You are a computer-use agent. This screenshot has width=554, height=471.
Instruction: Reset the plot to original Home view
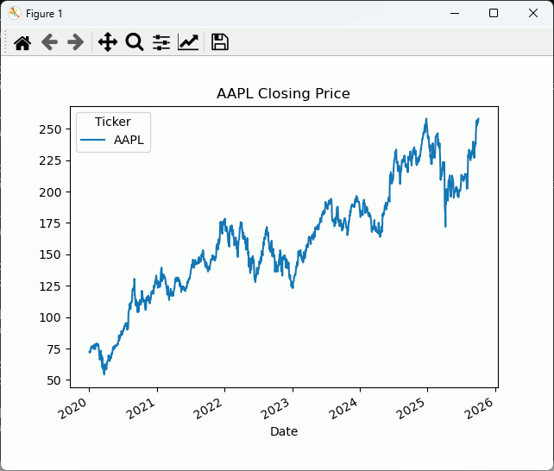tap(22, 42)
